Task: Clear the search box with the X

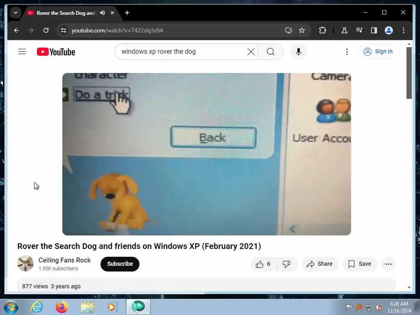Action: point(251,52)
